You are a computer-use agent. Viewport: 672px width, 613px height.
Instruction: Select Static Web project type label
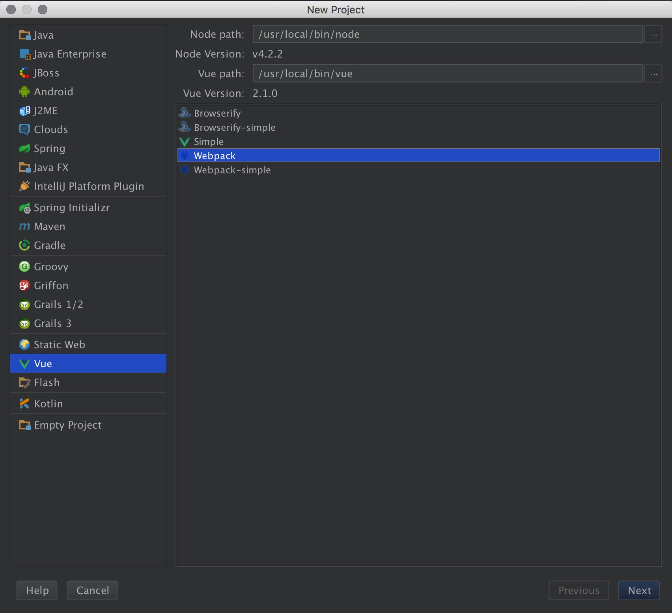point(60,345)
